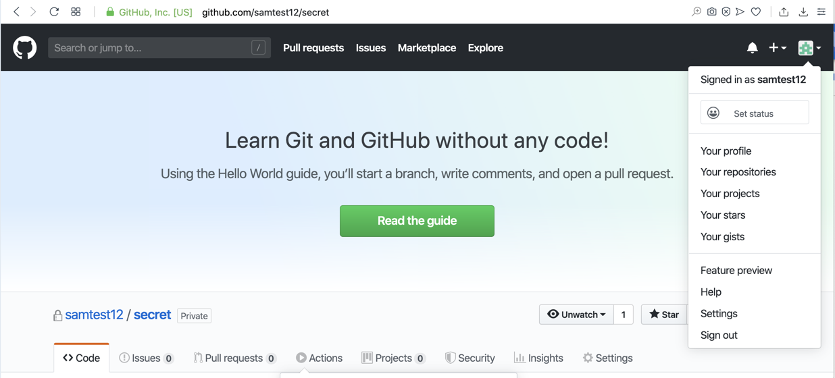Expand the plus create-new dropdown
The width and height of the screenshot is (835, 378).
tap(777, 48)
